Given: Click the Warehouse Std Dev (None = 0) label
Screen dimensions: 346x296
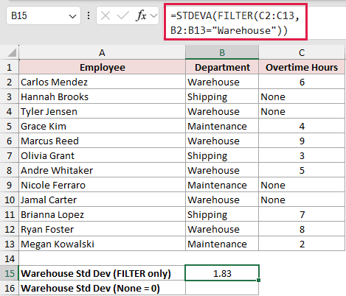Looking at the screenshot, I should (x=90, y=288).
